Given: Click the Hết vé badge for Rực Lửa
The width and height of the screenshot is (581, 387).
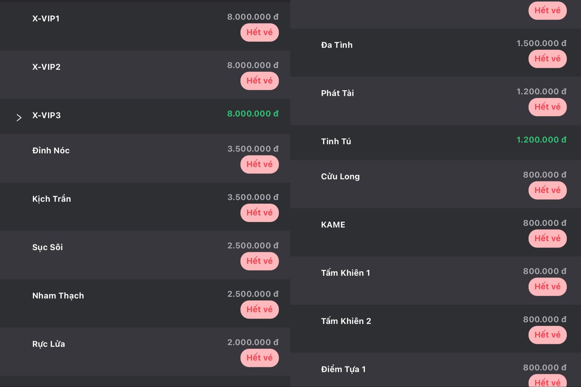Looking at the screenshot, I should (259, 358).
